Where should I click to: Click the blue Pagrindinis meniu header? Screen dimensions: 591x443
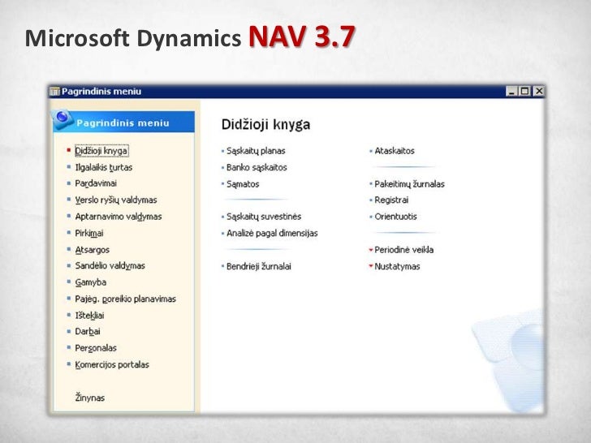[124, 122]
